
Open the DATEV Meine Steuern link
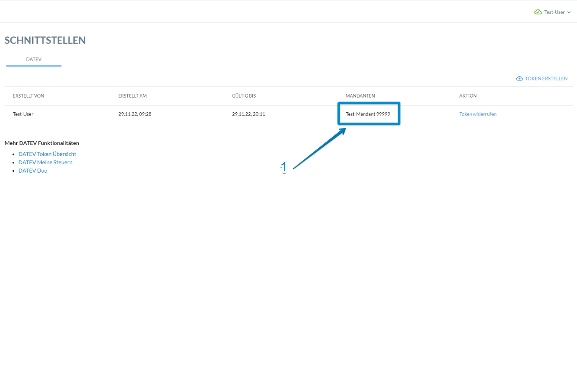pyautogui.click(x=45, y=162)
